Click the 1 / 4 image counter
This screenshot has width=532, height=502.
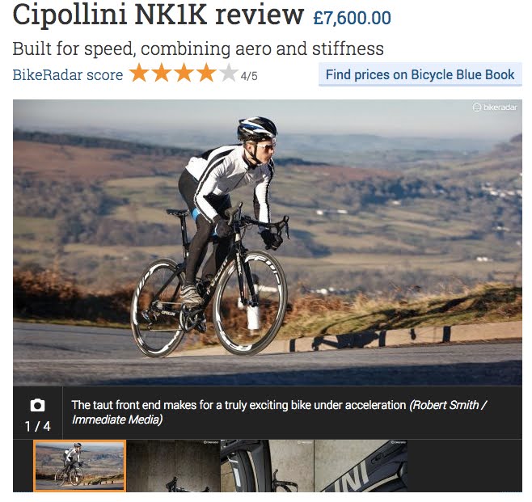(x=38, y=426)
